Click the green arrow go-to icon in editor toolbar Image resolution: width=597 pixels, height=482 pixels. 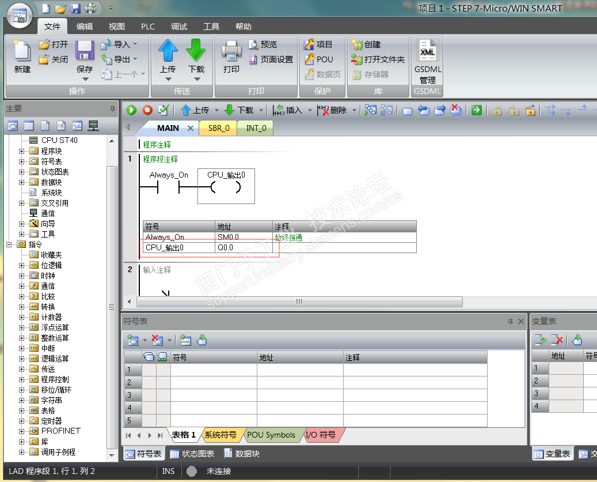tap(476, 110)
